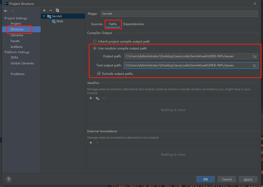This screenshot has width=263, height=187.
Task: Click the JavaDoc section label
Action: 93,83
